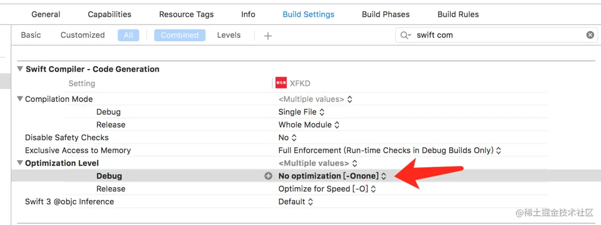Open Debug optimization level dropdown

pyautogui.click(x=332, y=176)
